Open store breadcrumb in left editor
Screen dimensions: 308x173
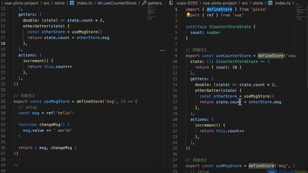[60, 3]
